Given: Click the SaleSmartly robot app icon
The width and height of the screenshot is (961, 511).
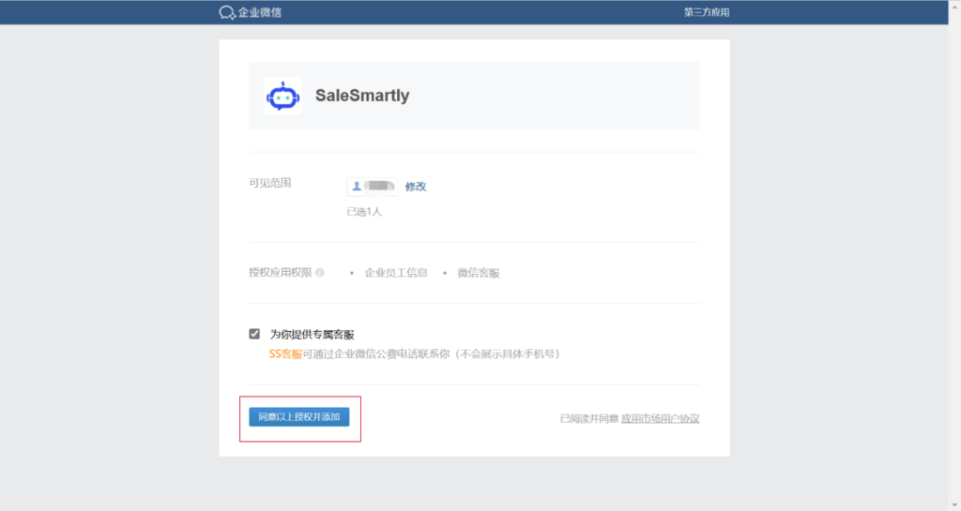Looking at the screenshot, I should (x=282, y=96).
